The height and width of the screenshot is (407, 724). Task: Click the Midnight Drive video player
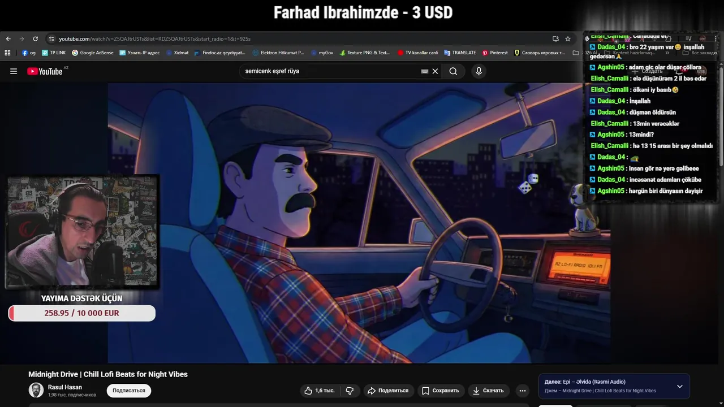(x=359, y=223)
